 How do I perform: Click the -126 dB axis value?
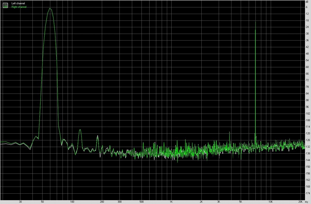(307, 140)
